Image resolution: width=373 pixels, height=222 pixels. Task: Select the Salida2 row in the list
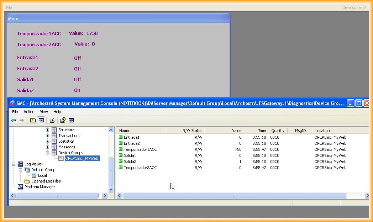click(x=130, y=162)
